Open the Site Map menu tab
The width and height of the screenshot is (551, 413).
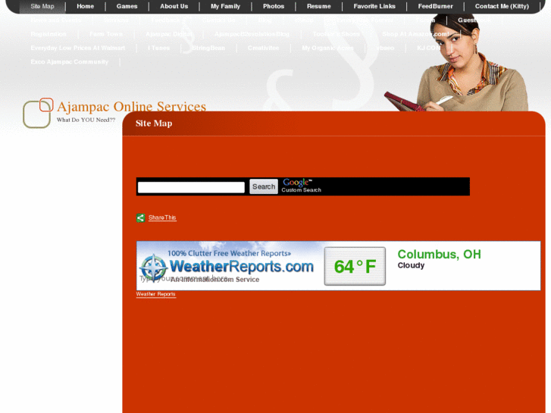point(42,6)
